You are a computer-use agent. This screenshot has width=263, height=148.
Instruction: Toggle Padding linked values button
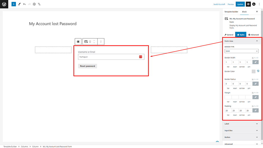click(255, 110)
